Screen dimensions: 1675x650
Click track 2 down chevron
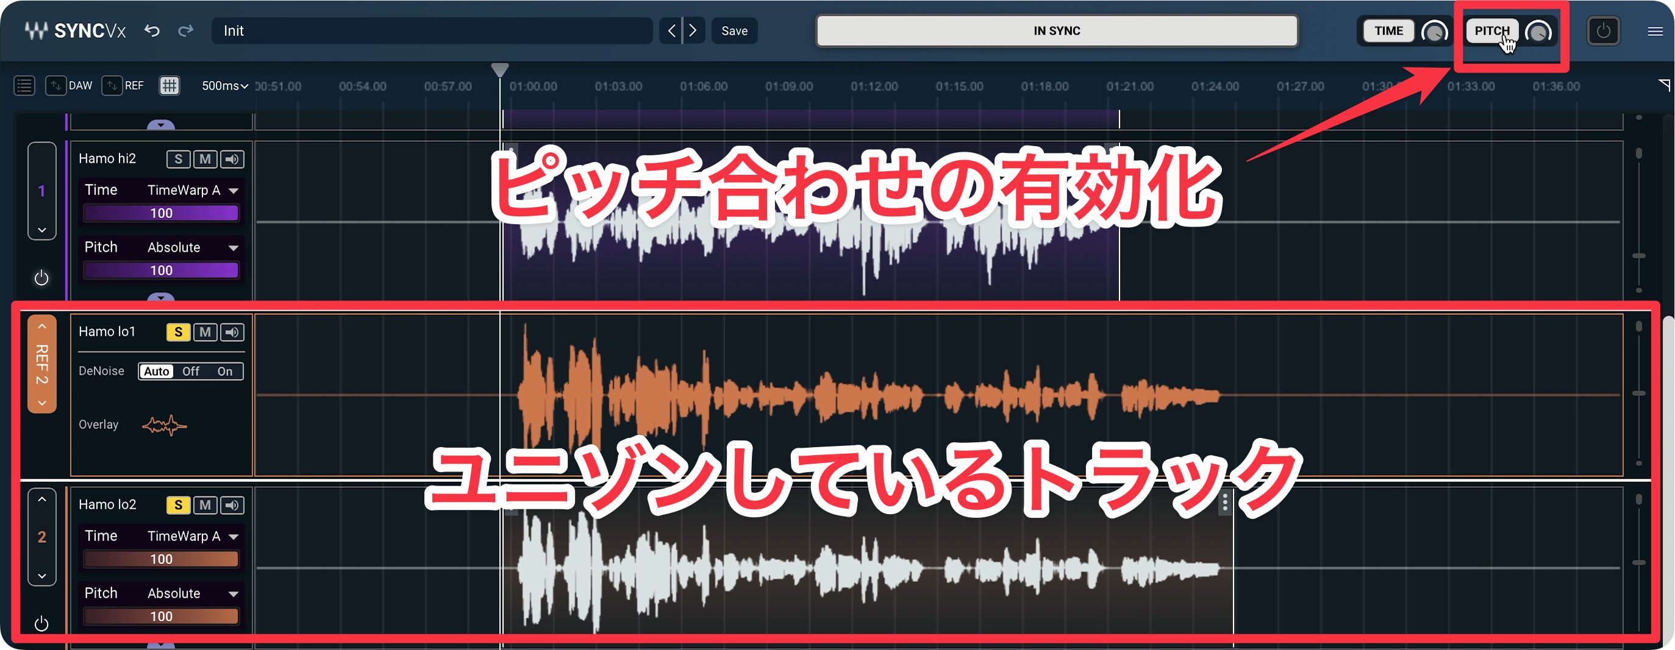pos(41,576)
